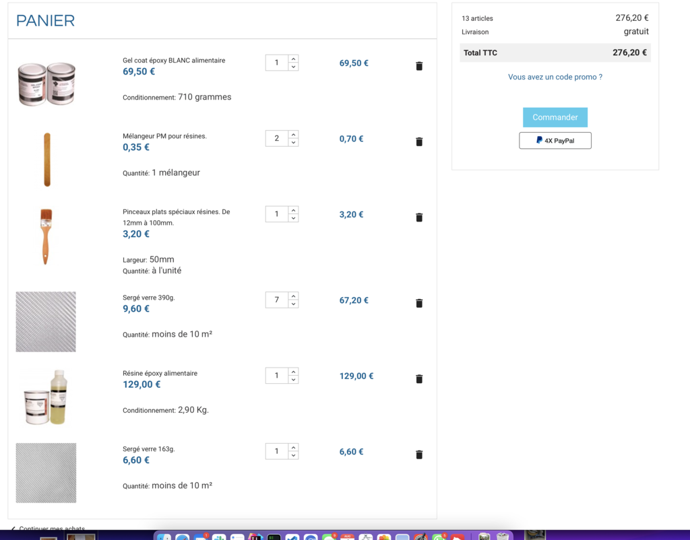Click the Pinceaux plats quantity field
The height and width of the screenshot is (540, 690).
pos(277,213)
